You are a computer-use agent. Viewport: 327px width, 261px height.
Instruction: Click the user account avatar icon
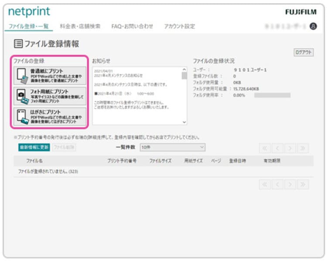(313, 26)
